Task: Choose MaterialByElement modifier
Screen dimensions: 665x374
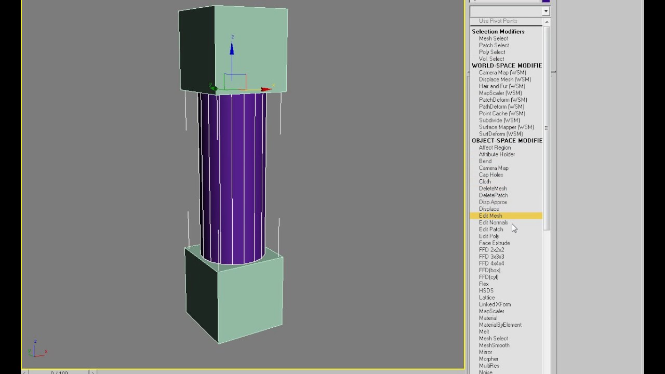Action: 500,325
